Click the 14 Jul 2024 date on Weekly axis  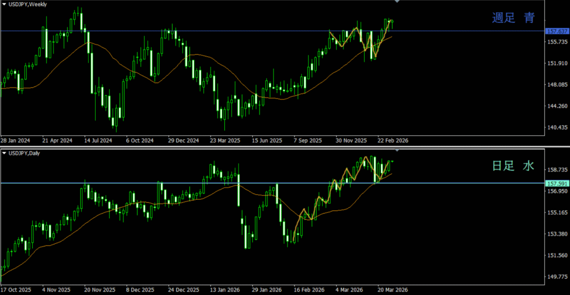point(98,141)
